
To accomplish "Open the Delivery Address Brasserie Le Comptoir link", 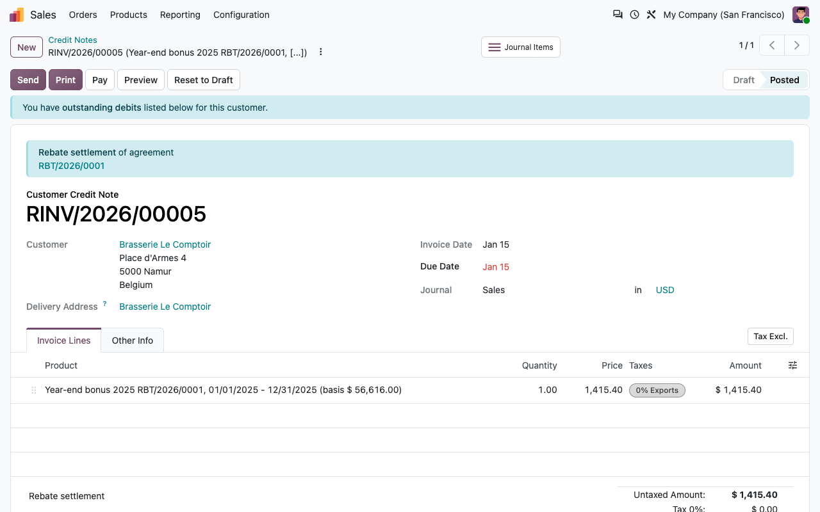I will pyautogui.click(x=165, y=307).
